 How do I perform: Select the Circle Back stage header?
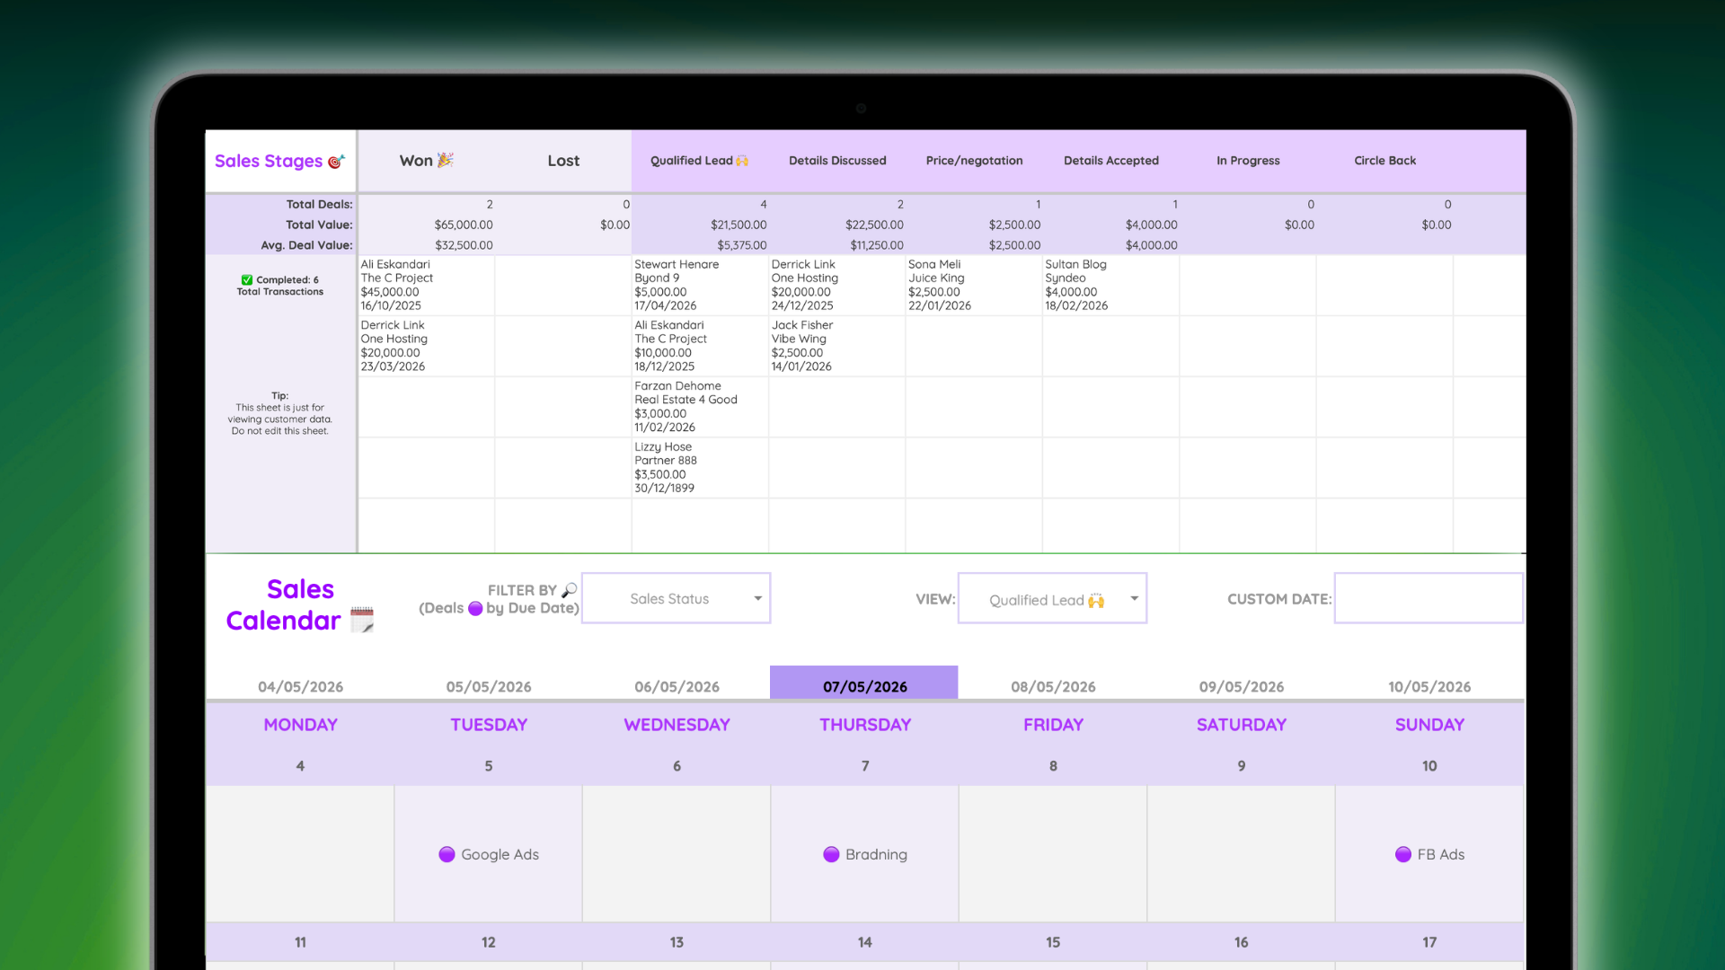pyautogui.click(x=1384, y=161)
